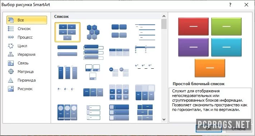Pick the grouped list with three containers layout
255x136 pixels.
coord(119,92)
